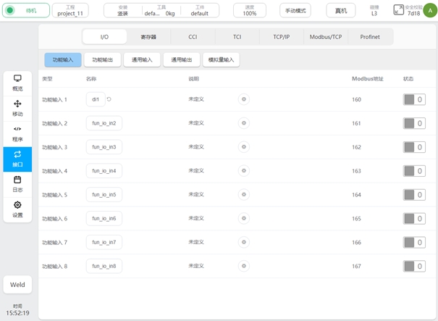Click the Weld button
438x321 pixels.
(x=17, y=285)
